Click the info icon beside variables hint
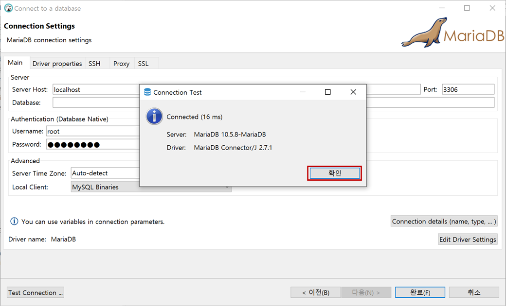 (14, 221)
